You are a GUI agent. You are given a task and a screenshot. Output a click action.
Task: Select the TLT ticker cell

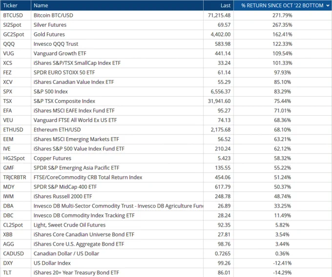click(x=16, y=273)
